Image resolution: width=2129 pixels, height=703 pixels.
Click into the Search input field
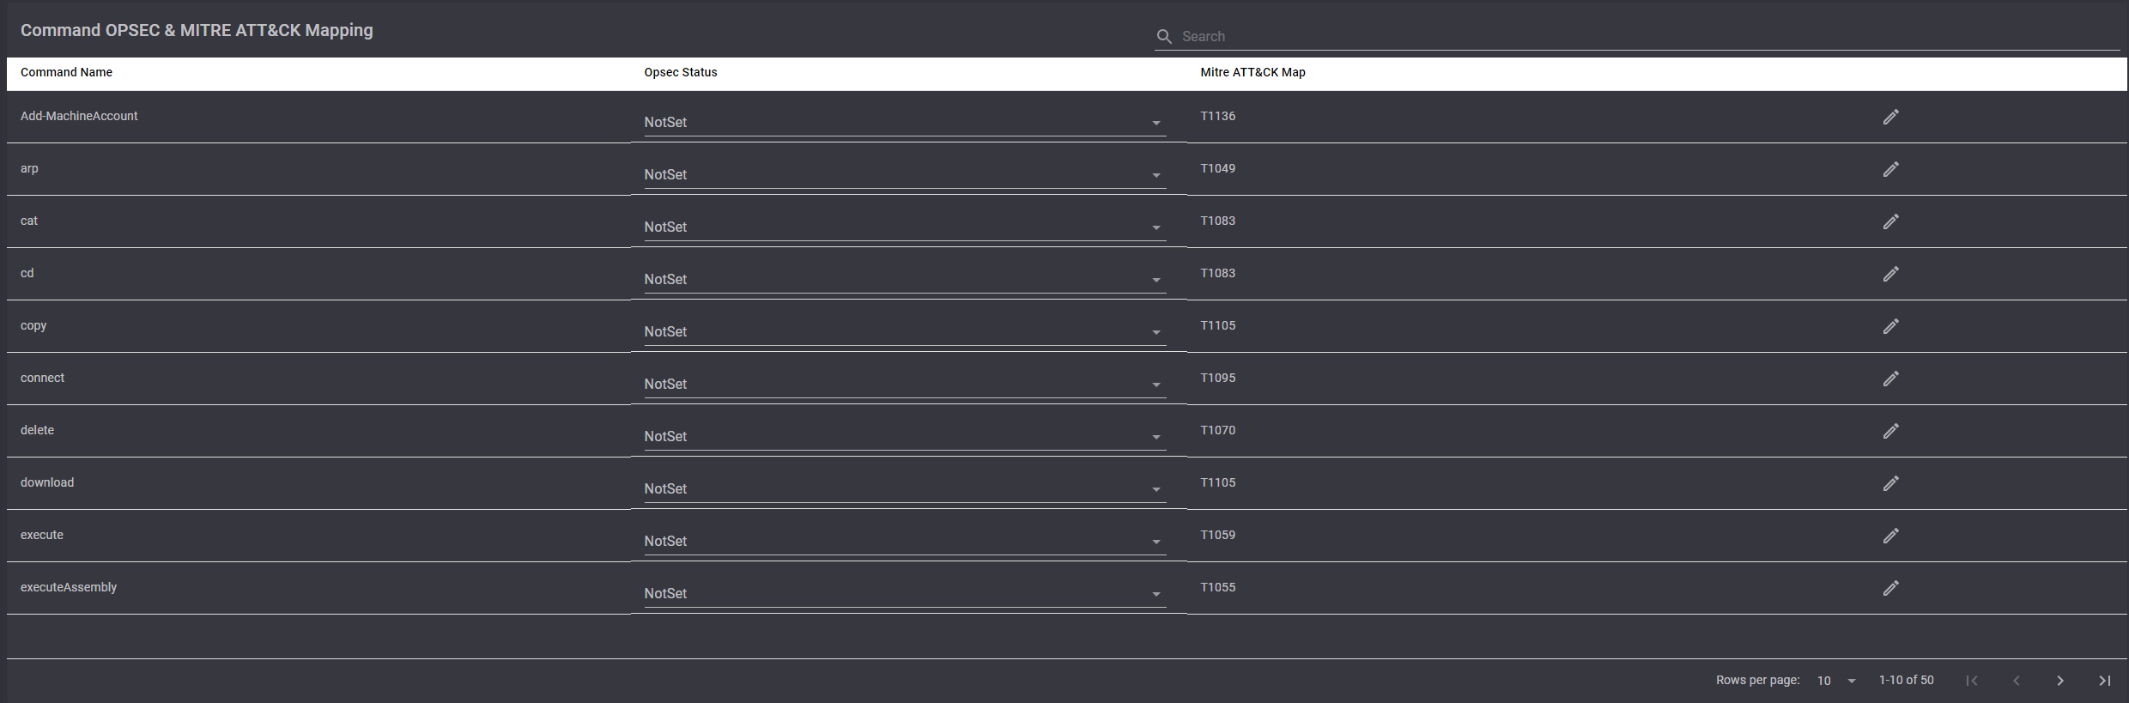pyautogui.click(x=1631, y=36)
